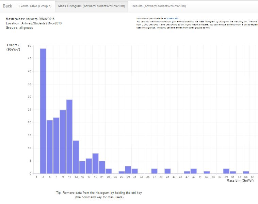Click the Back button
This screenshot has height=204, width=258.
click(7, 6)
